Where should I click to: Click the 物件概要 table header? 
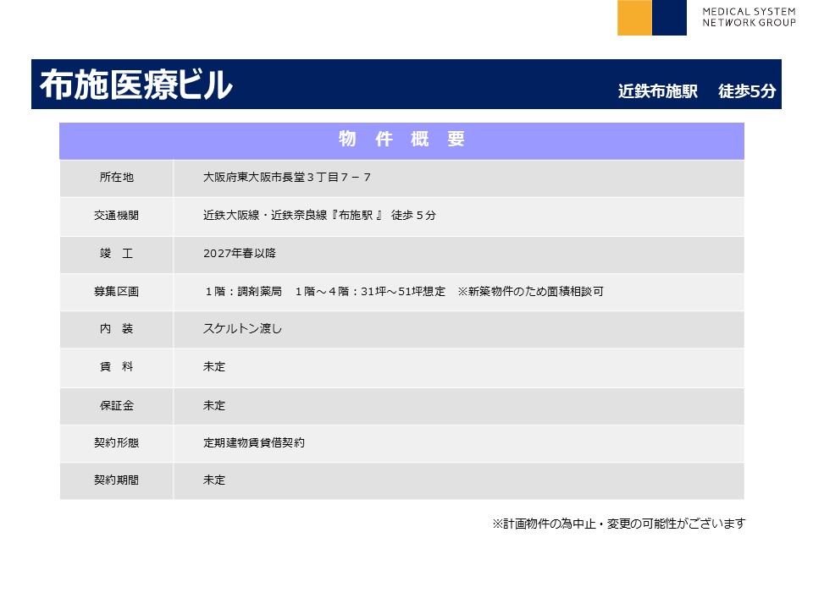[x=401, y=140]
